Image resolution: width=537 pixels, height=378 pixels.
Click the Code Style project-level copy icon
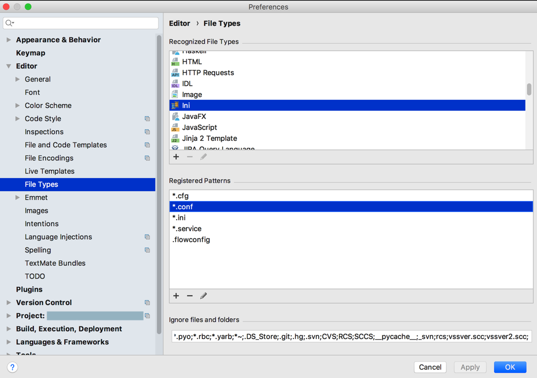147,119
